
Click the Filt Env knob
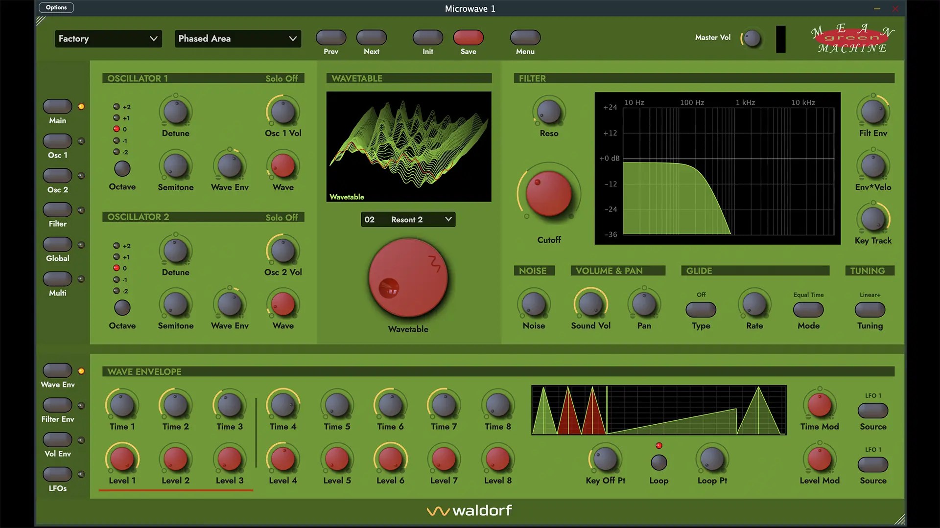point(873,112)
